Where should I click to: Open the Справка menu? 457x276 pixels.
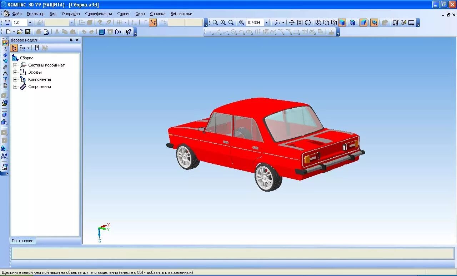click(158, 14)
